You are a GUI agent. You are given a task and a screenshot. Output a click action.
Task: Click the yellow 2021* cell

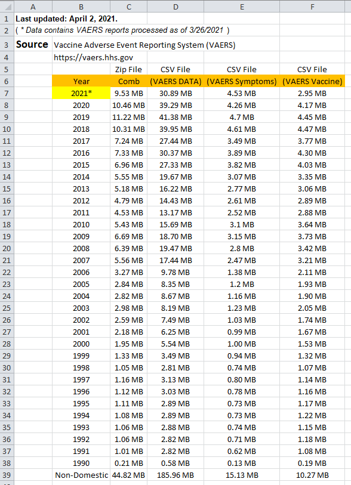(81, 93)
